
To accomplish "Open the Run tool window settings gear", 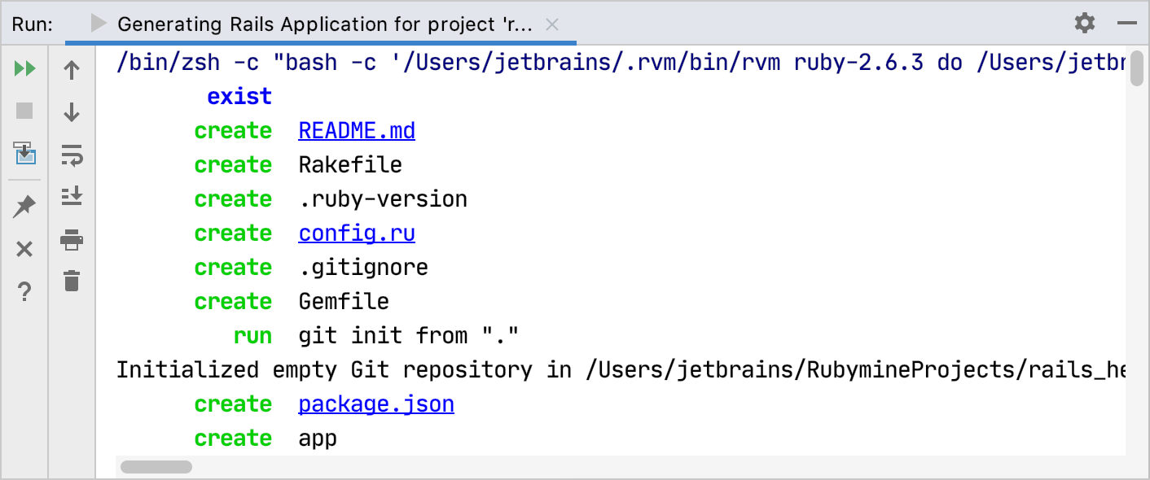I will (1084, 24).
